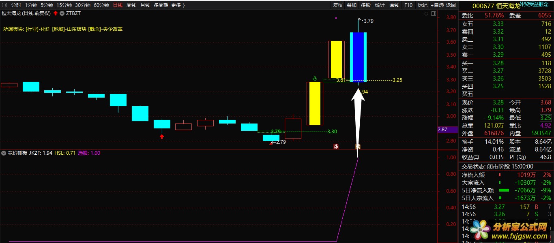This screenshot has width=554, height=243.
Task: Select the 15分钟 period
Action: pos(64,5)
